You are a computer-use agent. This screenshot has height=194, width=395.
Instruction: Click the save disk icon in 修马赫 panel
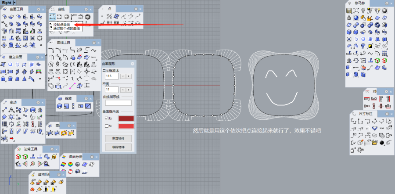[x=349, y=10]
